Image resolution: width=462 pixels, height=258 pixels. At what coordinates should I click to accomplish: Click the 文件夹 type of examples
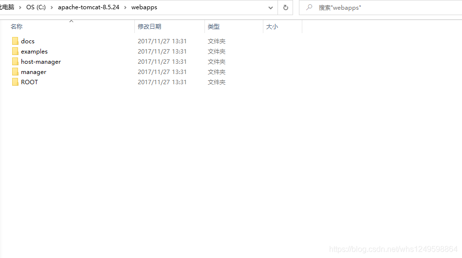coord(217,52)
